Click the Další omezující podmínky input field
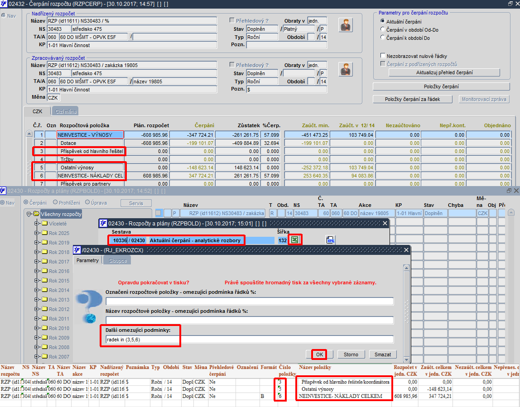The image size is (520, 407). (249, 339)
